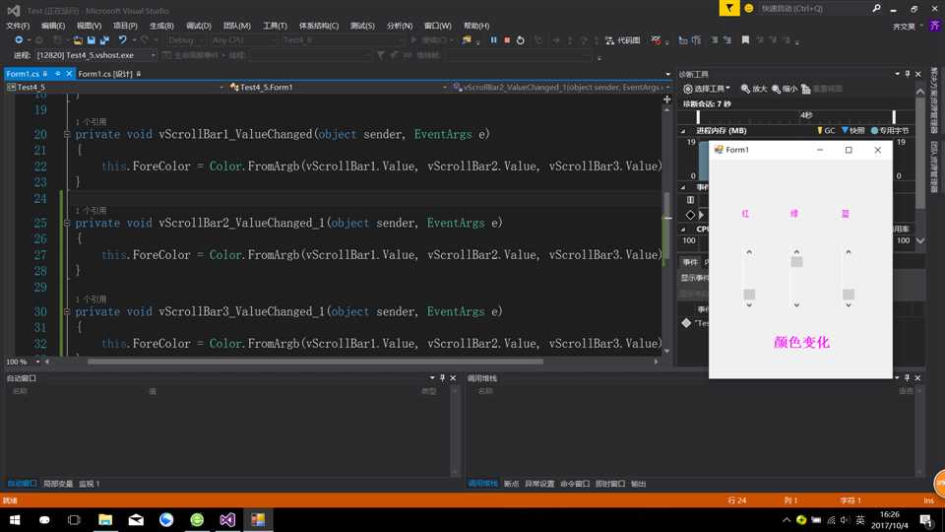Close the Form1.cs editor tab
The image size is (945, 532).
(x=69, y=74)
